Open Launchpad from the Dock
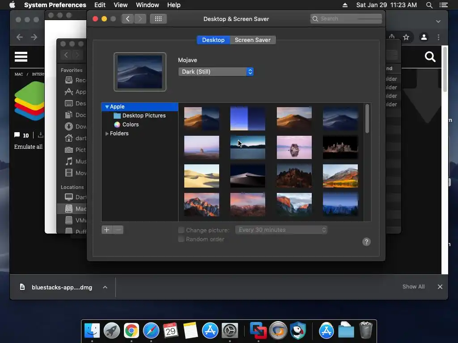The height and width of the screenshot is (343, 458). pos(111,330)
